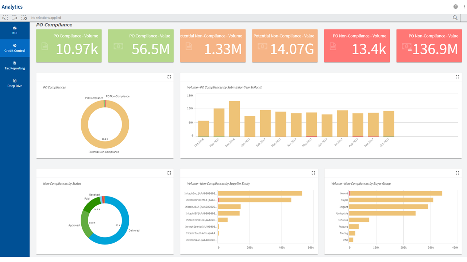Viewport: 467px width, 262px height.
Task: Clear all selections icon
Action: click(x=24, y=17)
